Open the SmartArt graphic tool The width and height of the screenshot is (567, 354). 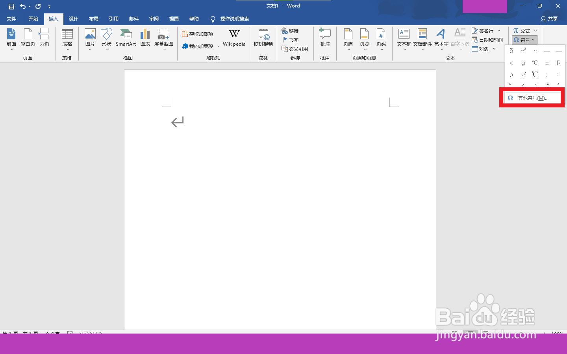pyautogui.click(x=126, y=38)
